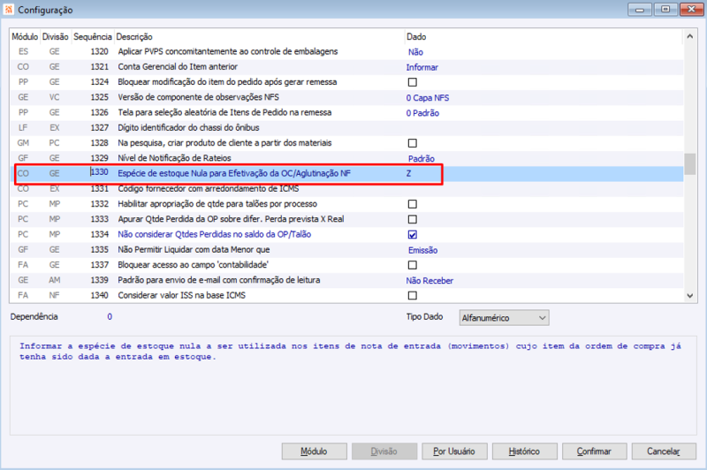Sort by the Módulo column header
This screenshot has height=470, width=707.
pyautogui.click(x=25, y=36)
